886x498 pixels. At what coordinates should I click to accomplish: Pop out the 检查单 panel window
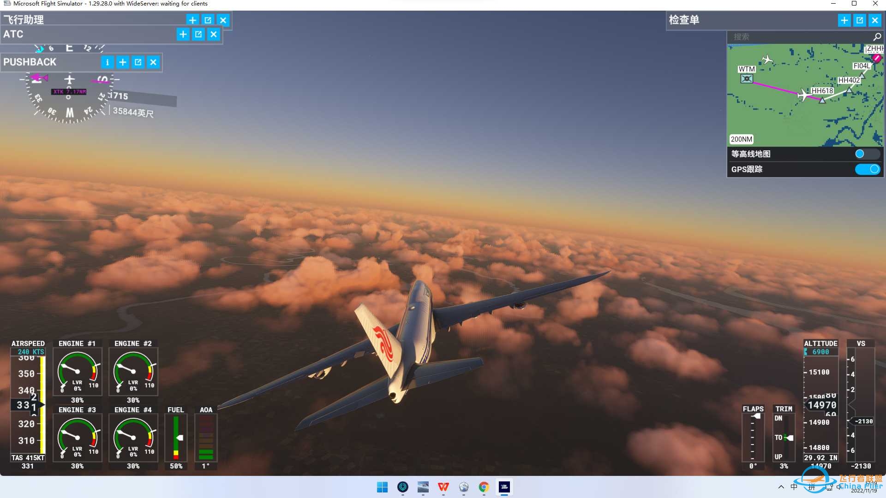pyautogui.click(x=859, y=20)
